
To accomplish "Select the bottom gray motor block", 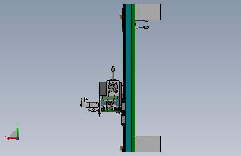I will [148, 144].
